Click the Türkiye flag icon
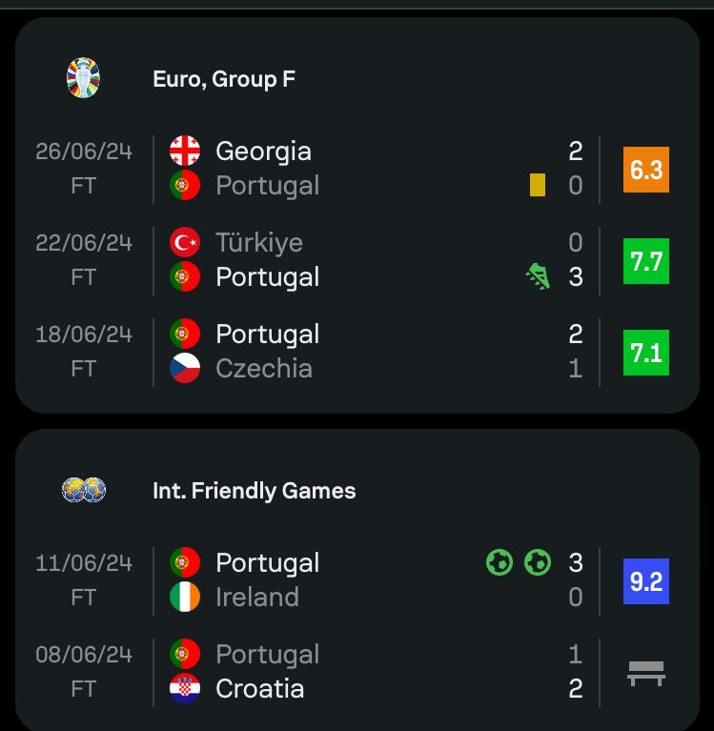Image resolution: width=714 pixels, height=731 pixels. click(185, 242)
